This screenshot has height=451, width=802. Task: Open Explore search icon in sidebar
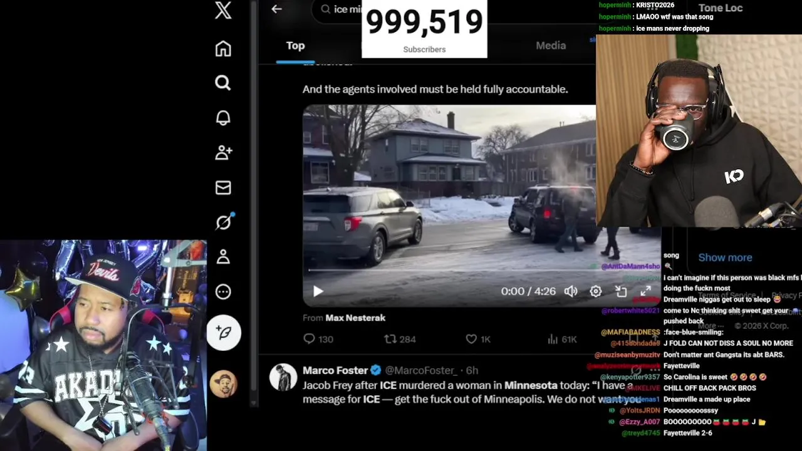223,83
